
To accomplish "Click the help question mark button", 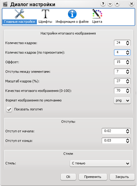I will click(103, 4).
